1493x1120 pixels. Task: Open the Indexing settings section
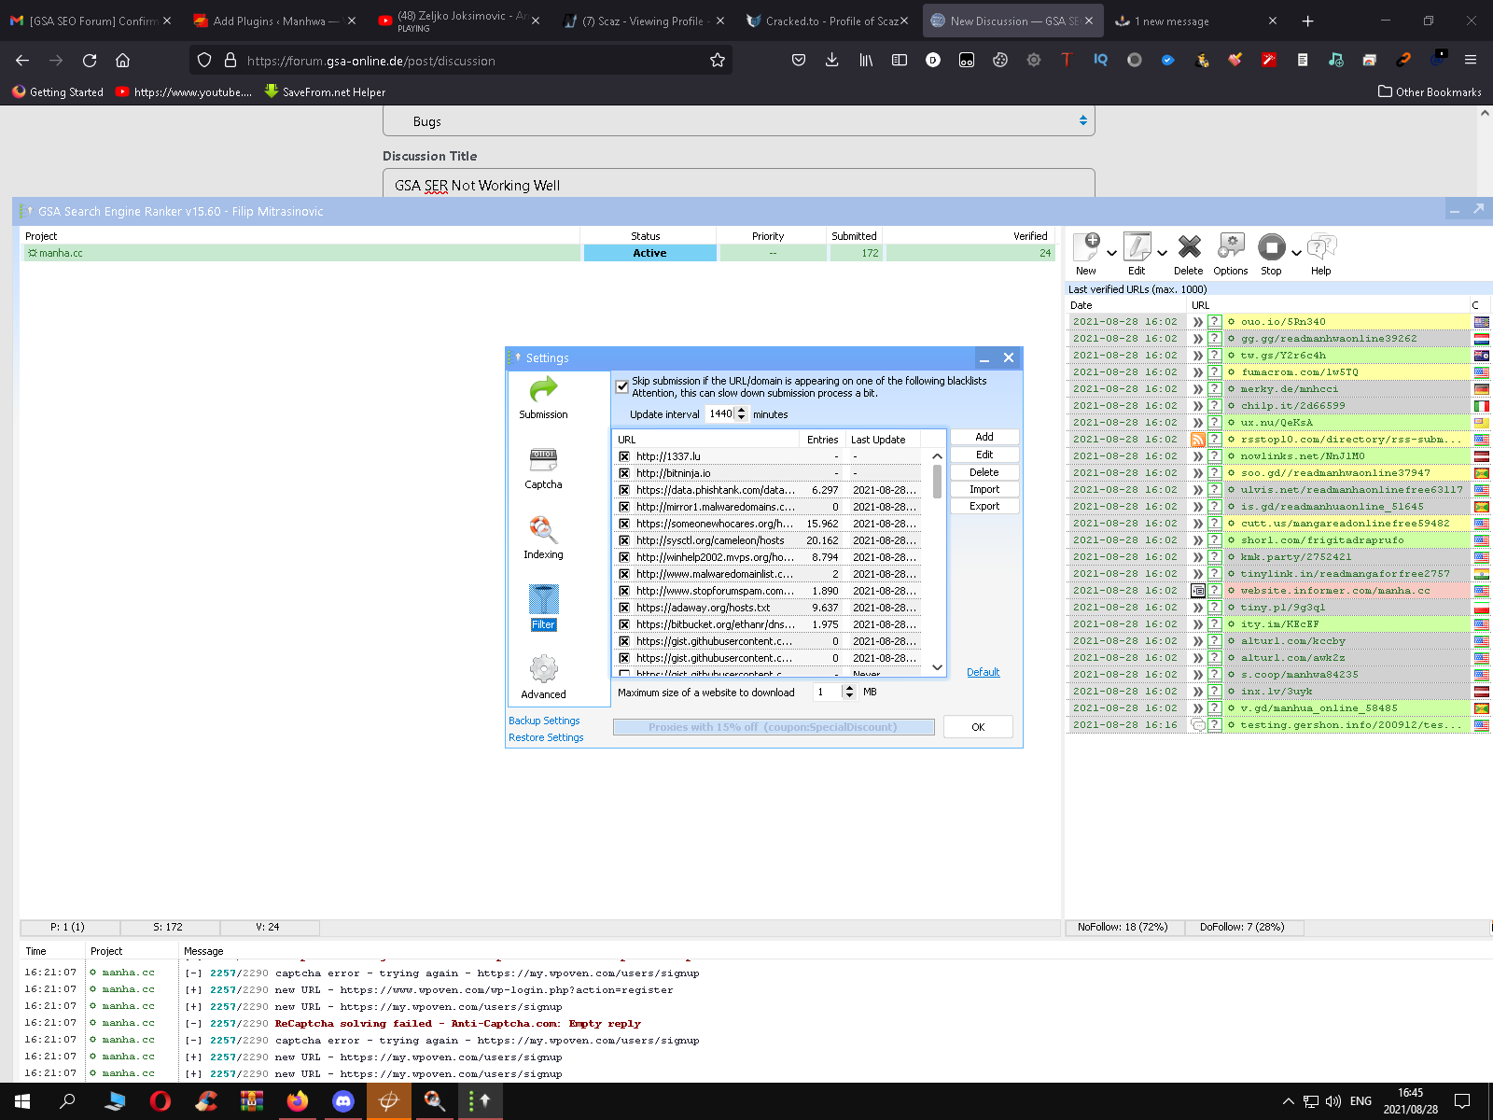point(543,539)
